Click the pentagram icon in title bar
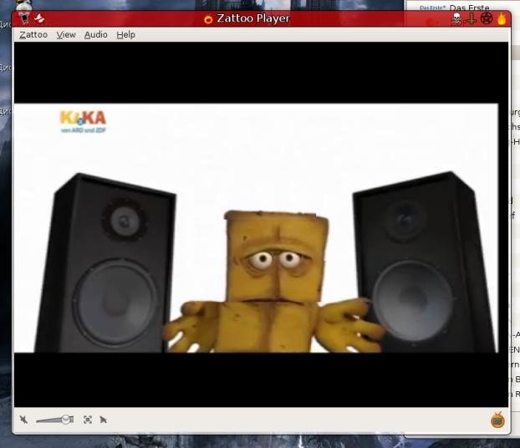 tap(487, 19)
